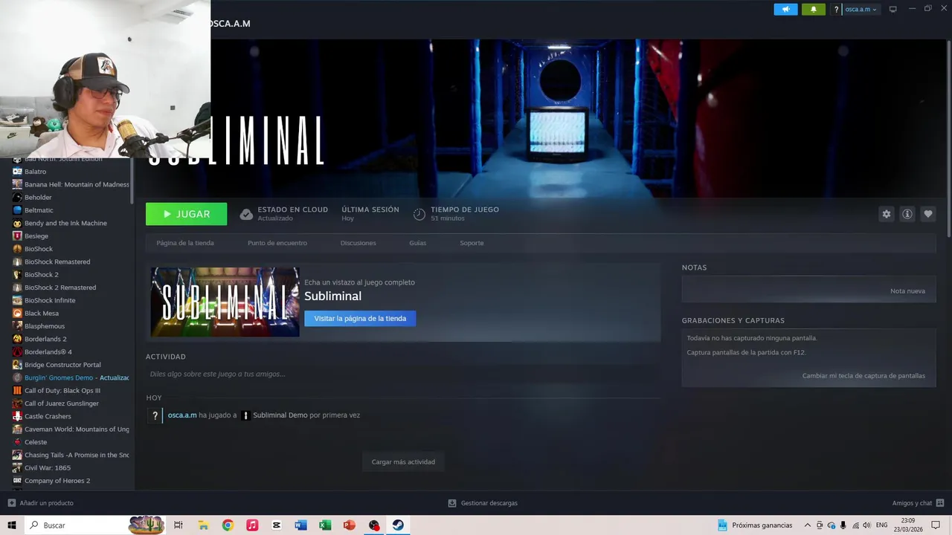
Task: Open the osca.a.m account dropdown
Action: tap(861, 10)
